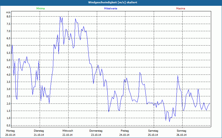Image resolution: width=222 pixels, height=138 pixels.
Task: Click the Dienstag day label
Action: click(39, 131)
